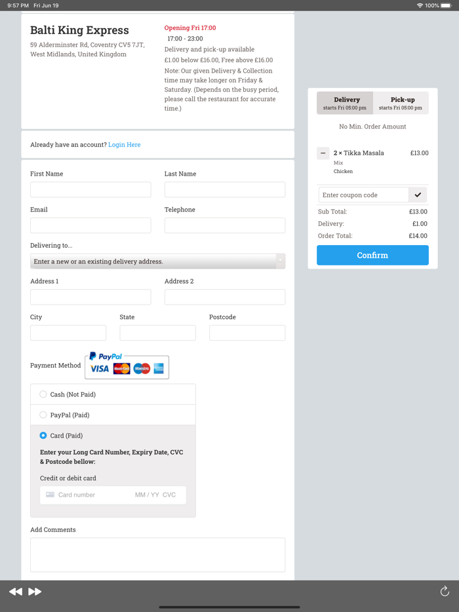
Task: Tap the Wi-Fi status icon
Action: click(x=420, y=5)
